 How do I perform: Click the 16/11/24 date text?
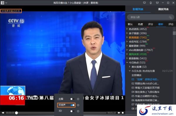tap(167, 71)
